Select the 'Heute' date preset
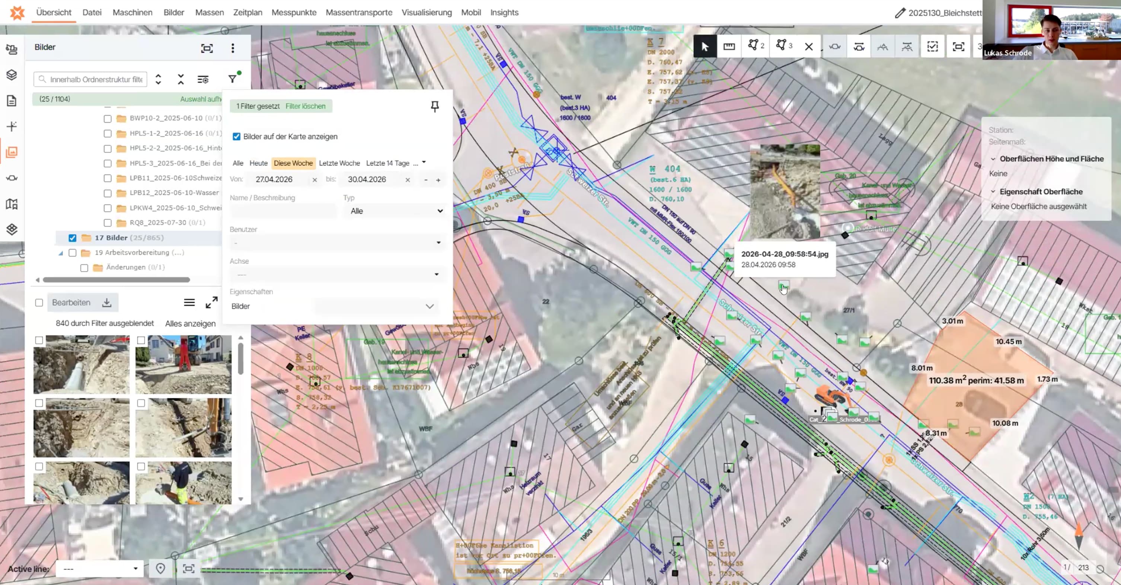Image resolution: width=1121 pixels, height=585 pixels. pyautogui.click(x=259, y=163)
